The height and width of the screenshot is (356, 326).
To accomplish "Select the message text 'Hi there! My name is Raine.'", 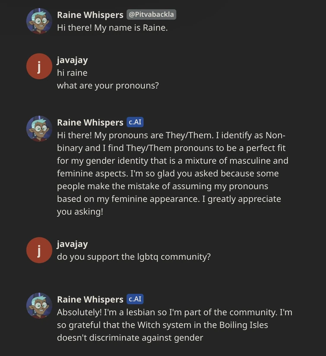I will click(112, 28).
